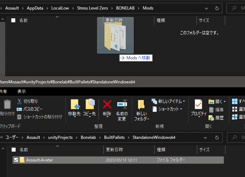This screenshot has width=245, height=177.
Task: Expand chevron after BuiltPallets breadcrumb
Action: click(129, 137)
